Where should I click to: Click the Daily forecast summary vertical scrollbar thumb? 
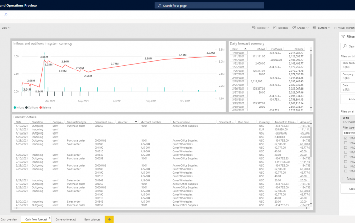pyautogui.click(x=311, y=65)
